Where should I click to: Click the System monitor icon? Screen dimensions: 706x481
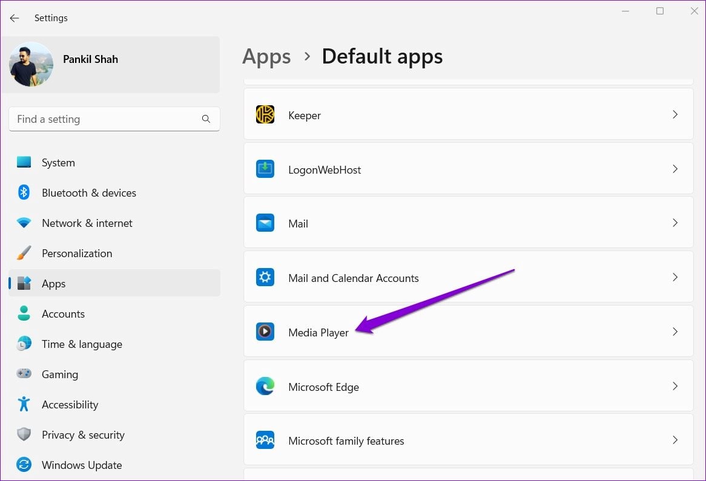[24, 162]
